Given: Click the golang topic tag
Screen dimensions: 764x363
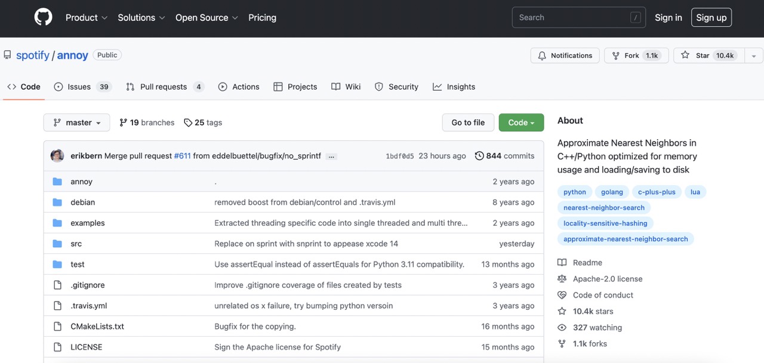Looking at the screenshot, I should pyautogui.click(x=612, y=192).
